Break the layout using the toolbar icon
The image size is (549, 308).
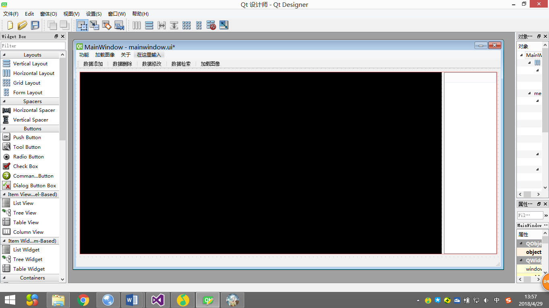coord(211,25)
